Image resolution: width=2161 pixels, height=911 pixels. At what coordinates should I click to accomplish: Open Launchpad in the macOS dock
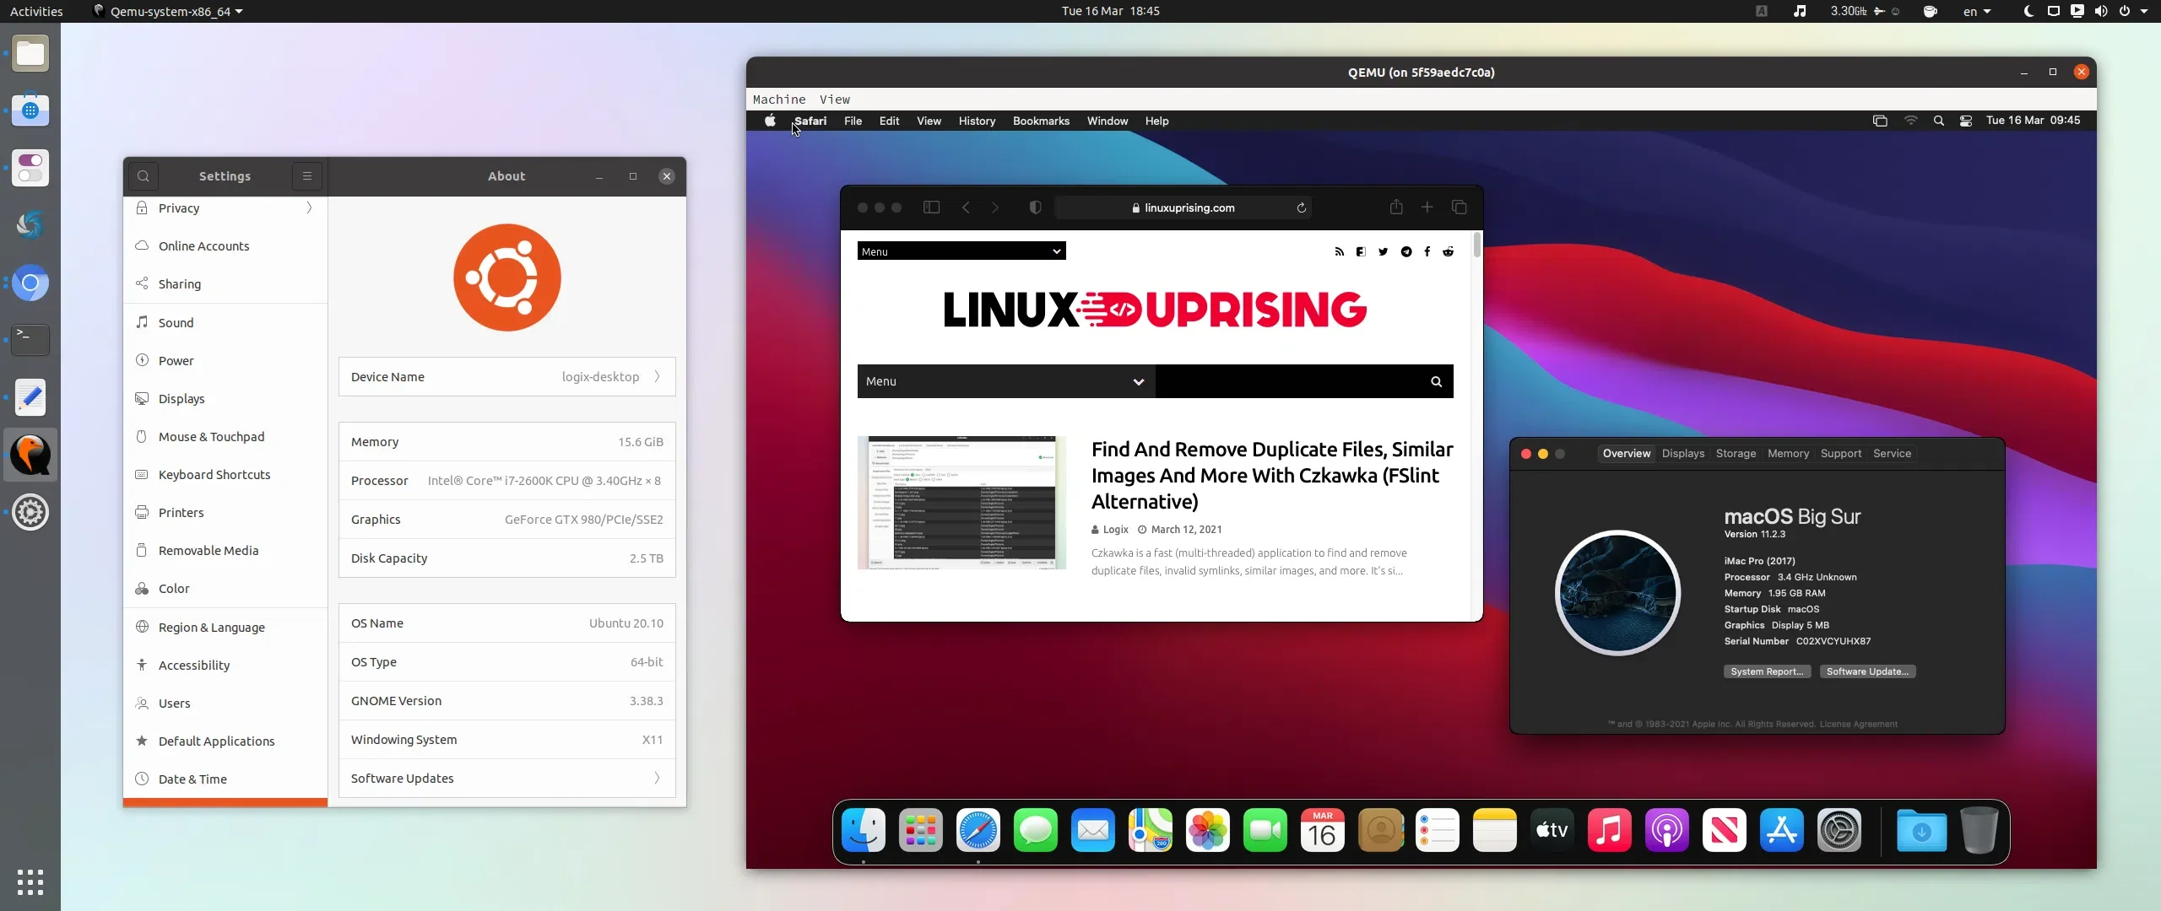pyautogui.click(x=921, y=831)
